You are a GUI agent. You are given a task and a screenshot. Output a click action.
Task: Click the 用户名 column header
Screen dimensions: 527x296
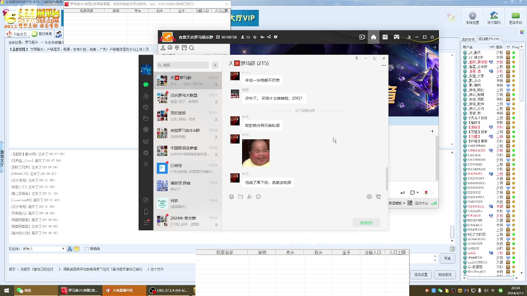pyautogui.click(x=474, y=48)
